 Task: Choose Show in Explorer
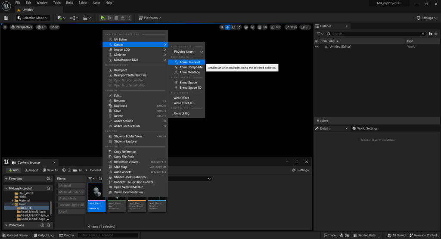(135, 141)
